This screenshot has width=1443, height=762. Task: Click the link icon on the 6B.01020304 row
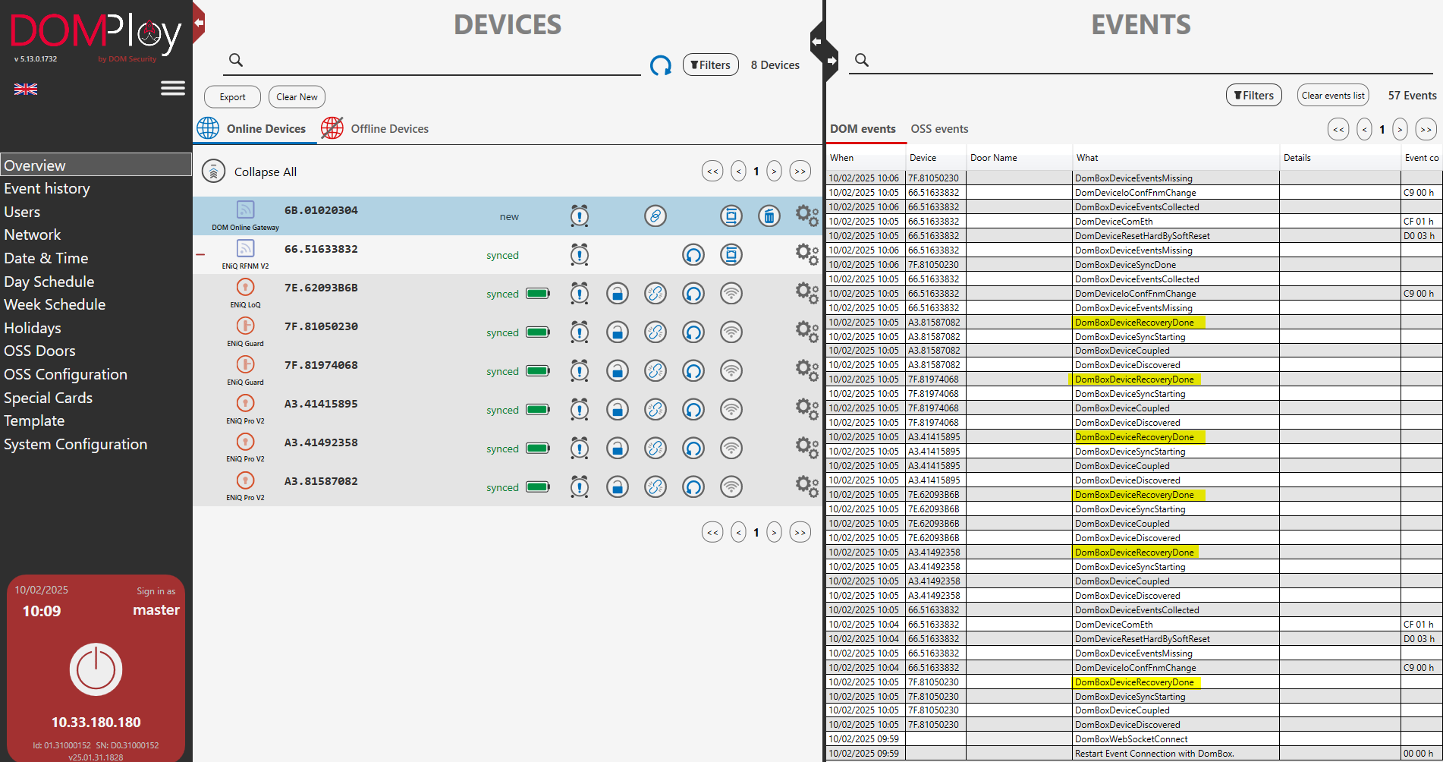tap(655, 216)
